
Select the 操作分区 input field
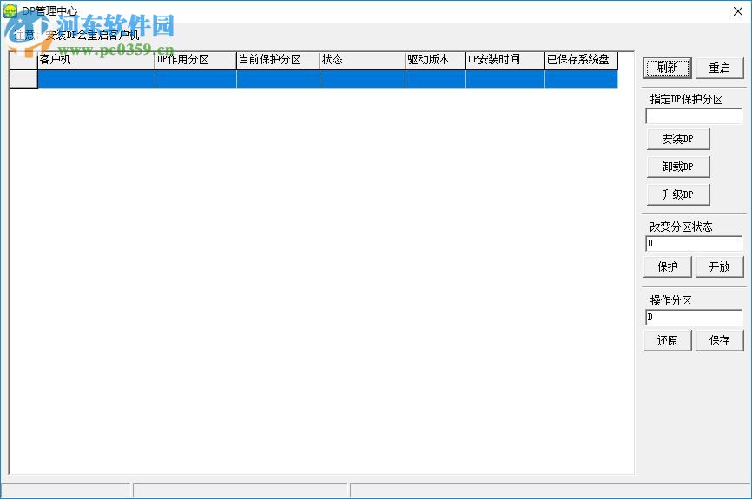pyautogui.click(x=694, y=318)
